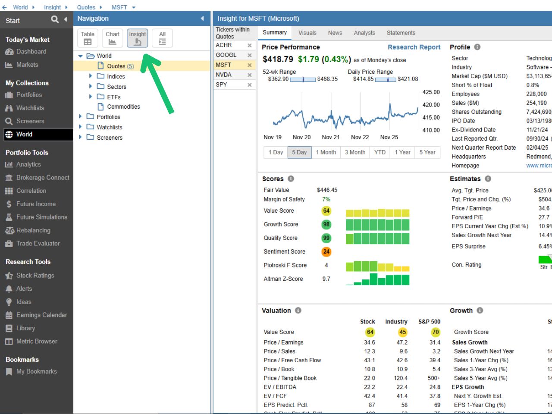Expand the Sectors folder
552x414 pixels.
pos(91,86)
